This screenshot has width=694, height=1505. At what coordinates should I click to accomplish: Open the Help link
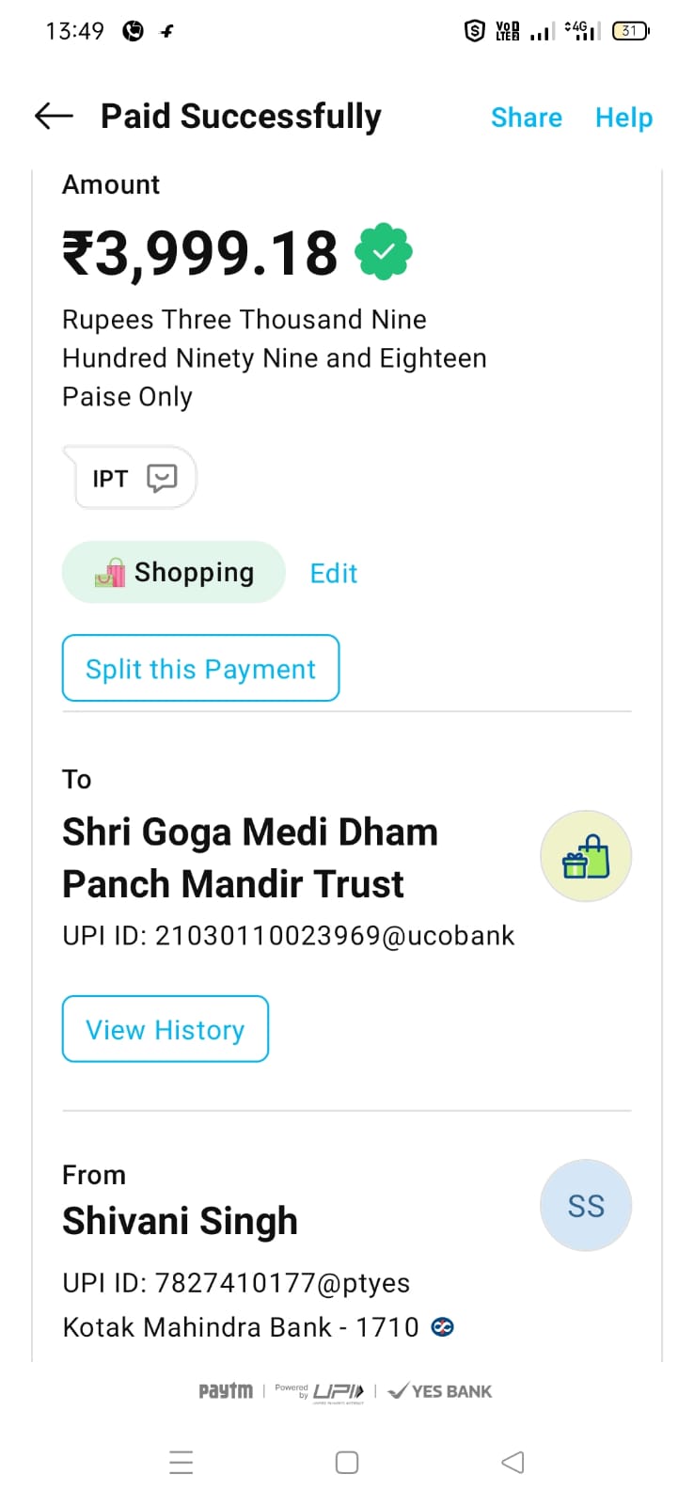click(x=623, y=118)
